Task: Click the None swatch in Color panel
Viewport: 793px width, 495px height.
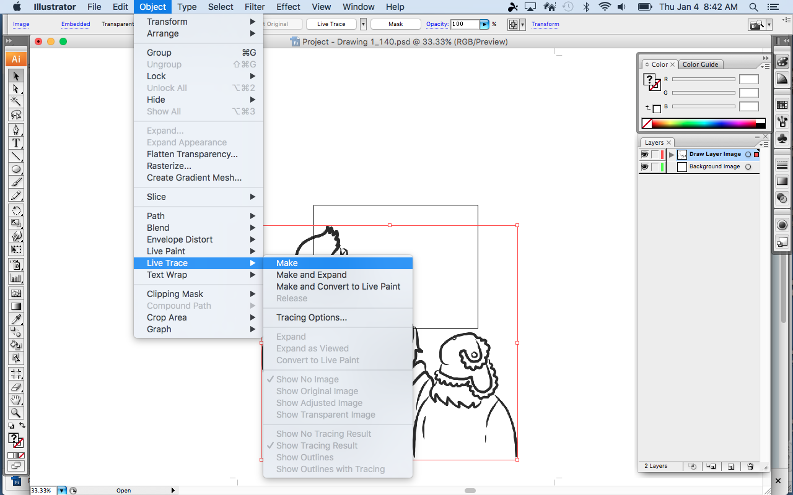Action: pyautogui.click(x=647, y=123)
